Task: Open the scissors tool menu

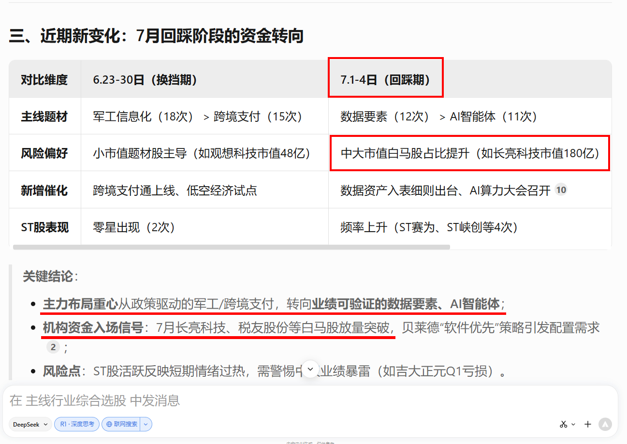Action: tap(568, 424)
